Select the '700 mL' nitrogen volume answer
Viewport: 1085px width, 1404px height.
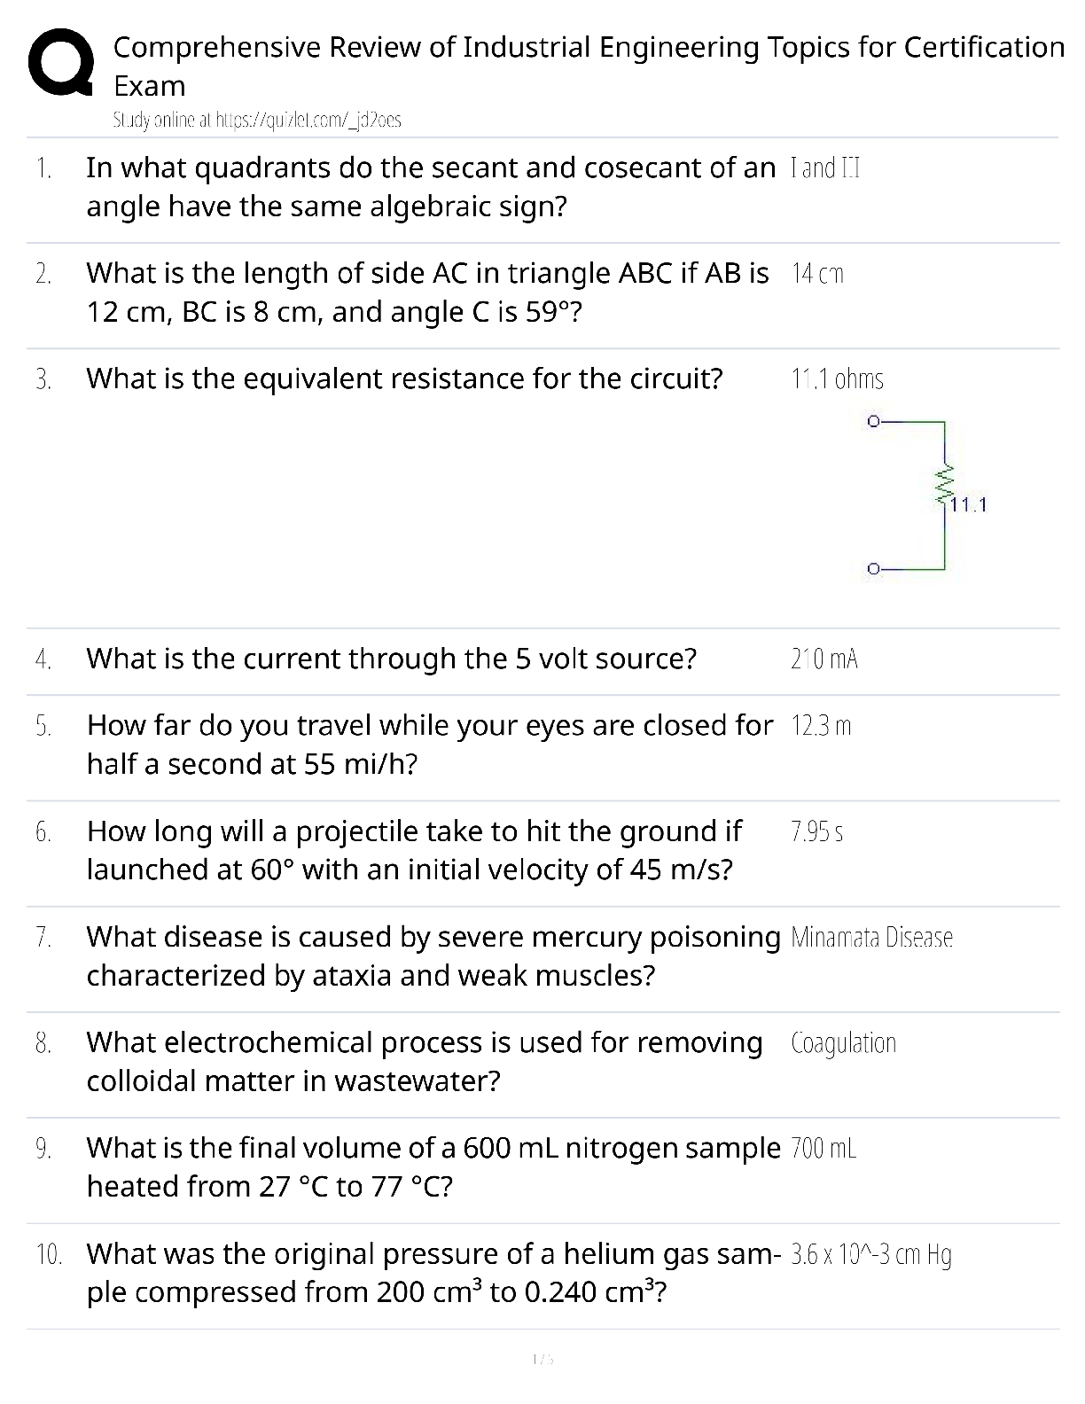point(824,1149)
